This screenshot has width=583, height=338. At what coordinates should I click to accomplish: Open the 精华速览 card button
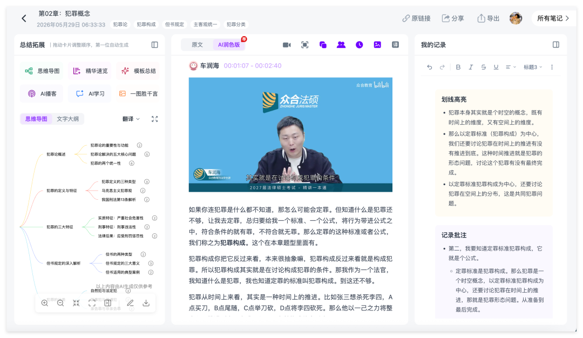click(90, 71)
